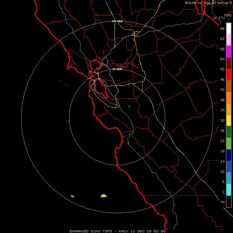Click the "50 NMI" range ring label
Screen dimensions: 233x233
point(117,69)
